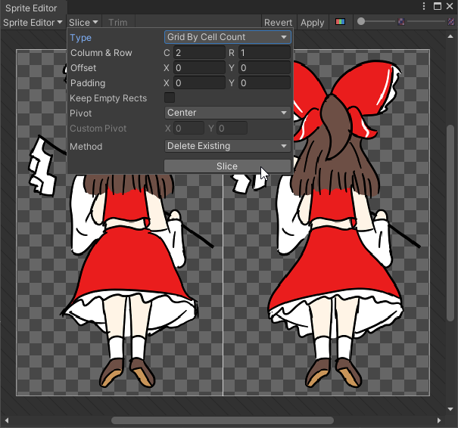
Task: Open the Pivot dropdown set to Center
Action: pos(227,113)
